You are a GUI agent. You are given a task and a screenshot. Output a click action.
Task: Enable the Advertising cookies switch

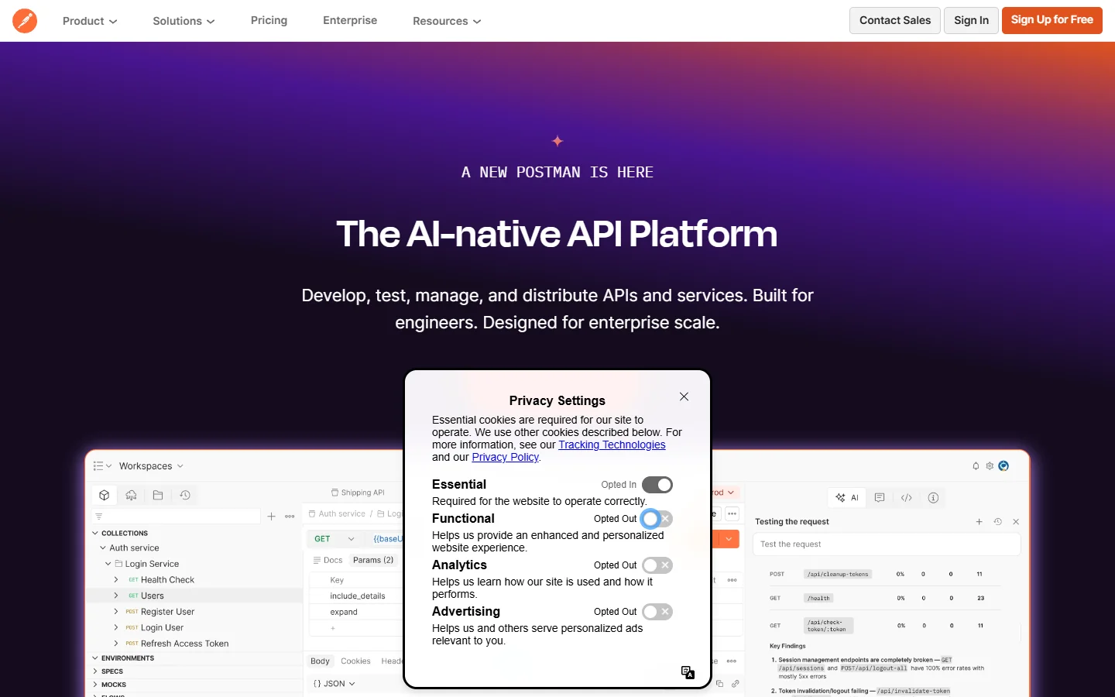click(657, 612)
